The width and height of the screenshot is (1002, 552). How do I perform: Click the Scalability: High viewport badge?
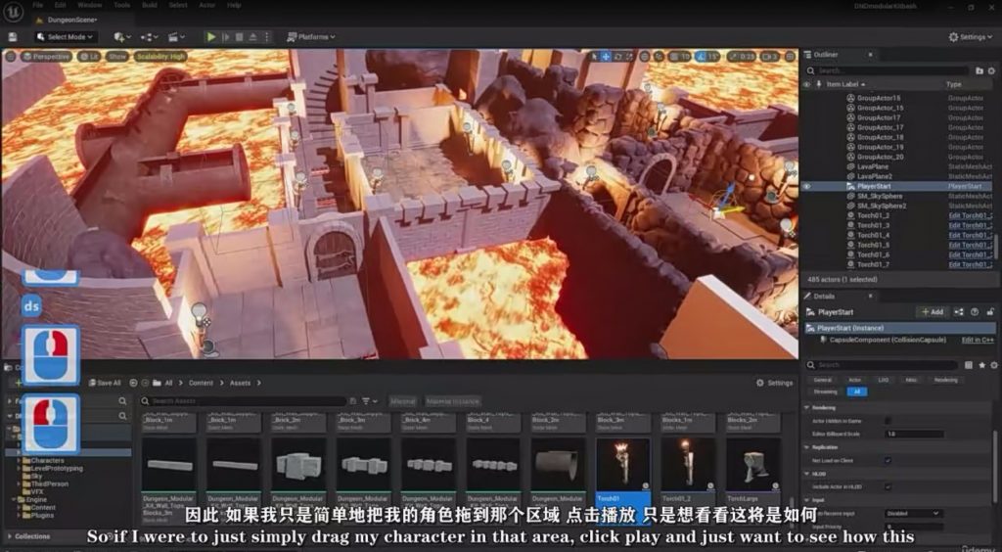pyautogui.click(x=160, y=56)
